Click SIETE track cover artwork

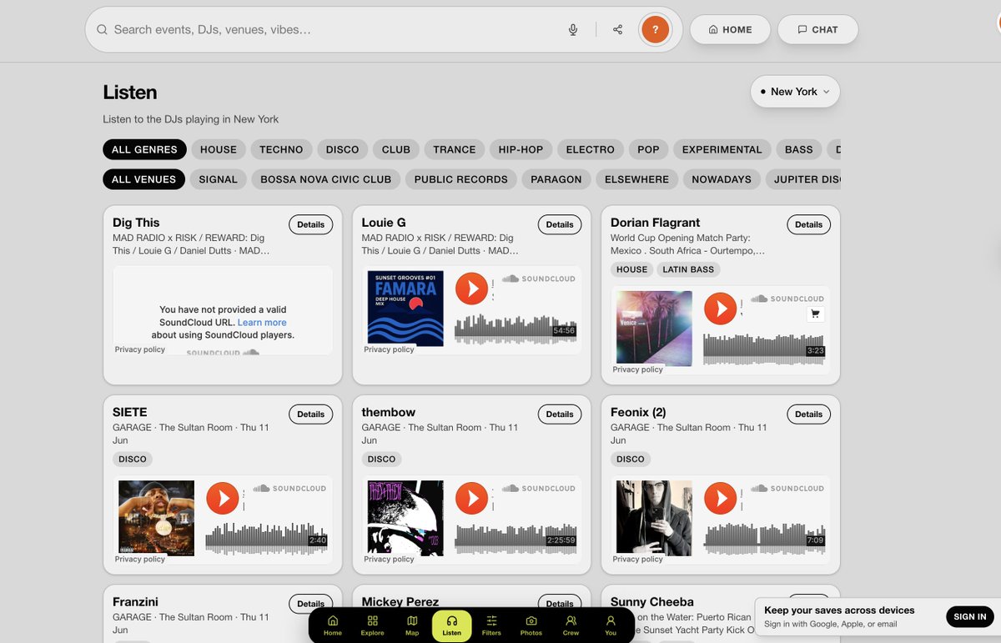[x=157, y=518]
